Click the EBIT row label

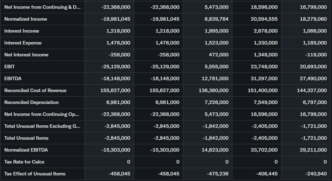coord(9,67)
